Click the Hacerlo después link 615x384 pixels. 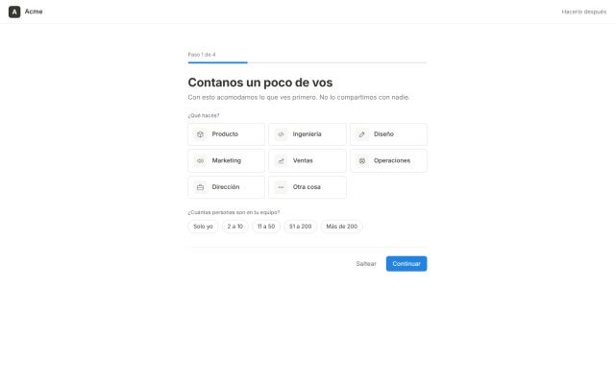coord(584,12)
